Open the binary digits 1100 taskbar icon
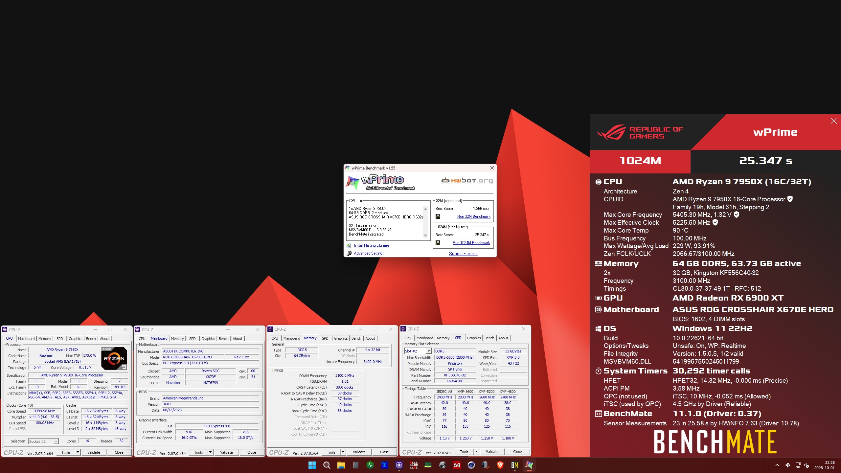 [413, 465]
